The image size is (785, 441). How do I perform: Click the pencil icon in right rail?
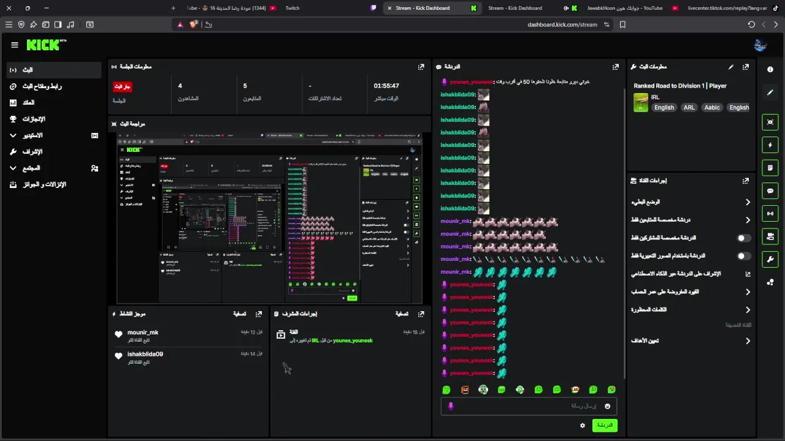[x=770, y=92]
